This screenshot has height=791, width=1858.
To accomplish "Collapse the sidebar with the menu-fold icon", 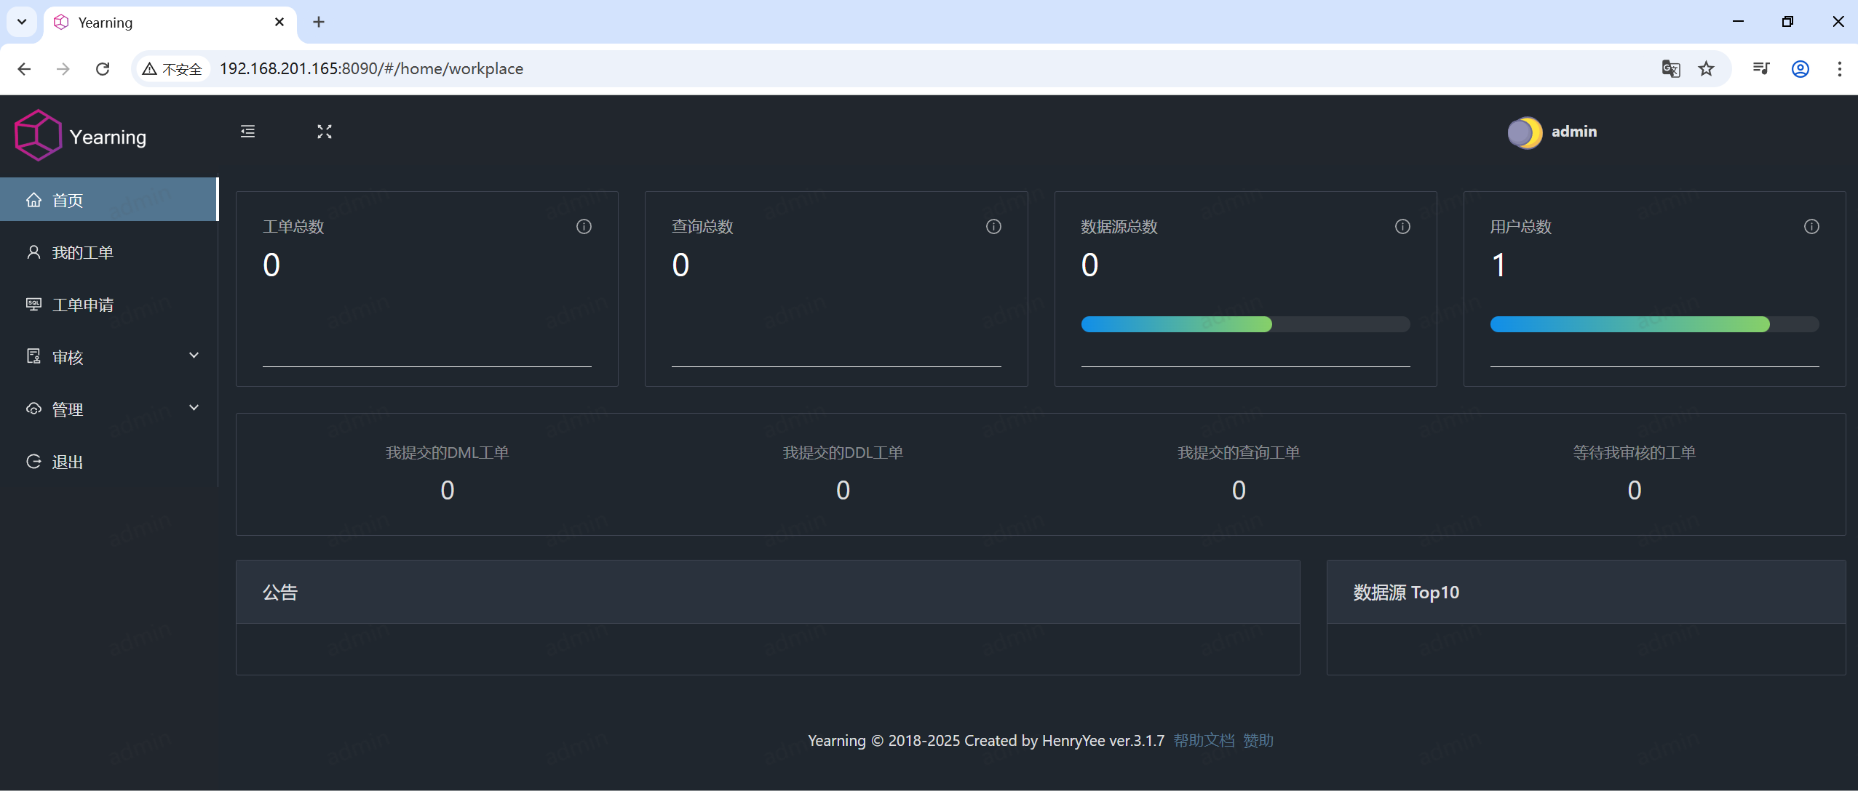I will (x=247, y=132).
